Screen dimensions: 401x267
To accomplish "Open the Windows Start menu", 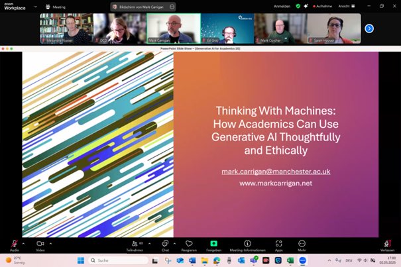I will [x=81, y=260].
